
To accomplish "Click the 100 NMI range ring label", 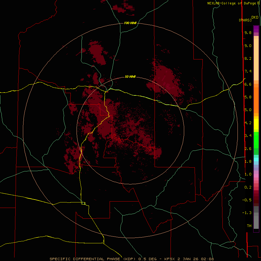I will point(130,23).
